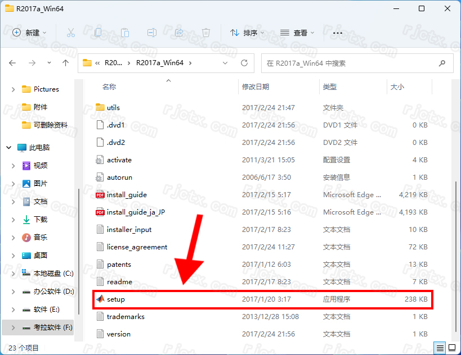Switch to details view in status bar
Image resolution: width=461 pixels, height=355 pixels.
(440, 348)
